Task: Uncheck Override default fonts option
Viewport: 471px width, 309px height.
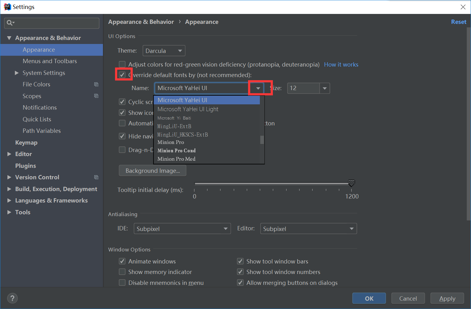Action: point(122,74)
